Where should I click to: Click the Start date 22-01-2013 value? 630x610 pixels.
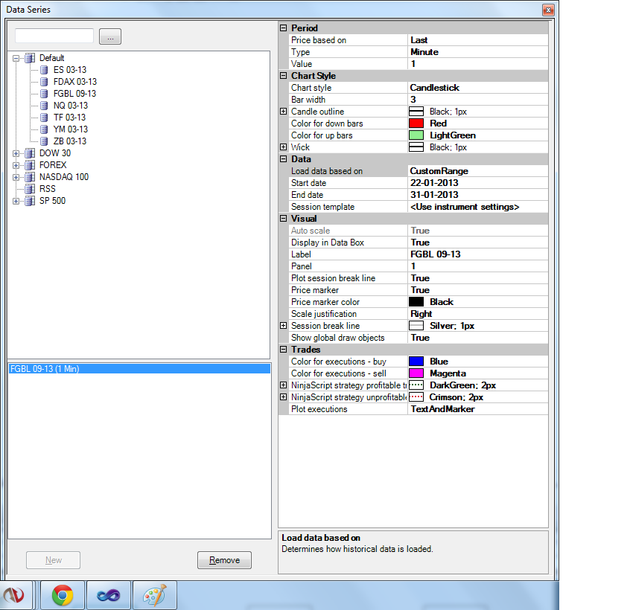coord(478,183)
